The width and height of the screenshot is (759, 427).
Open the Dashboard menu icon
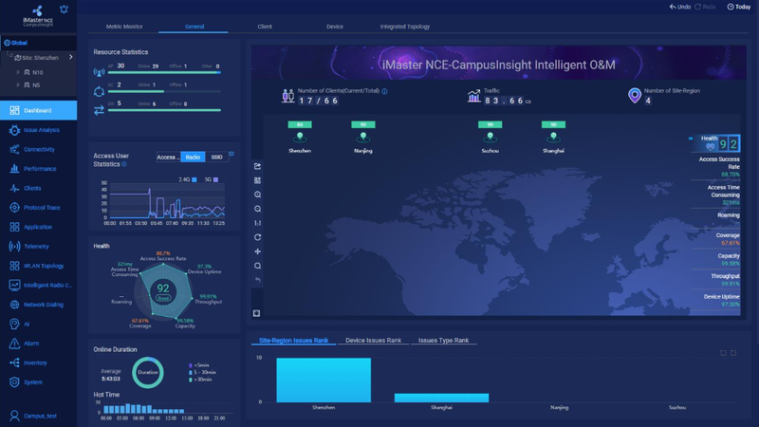(x=14, y=110)
